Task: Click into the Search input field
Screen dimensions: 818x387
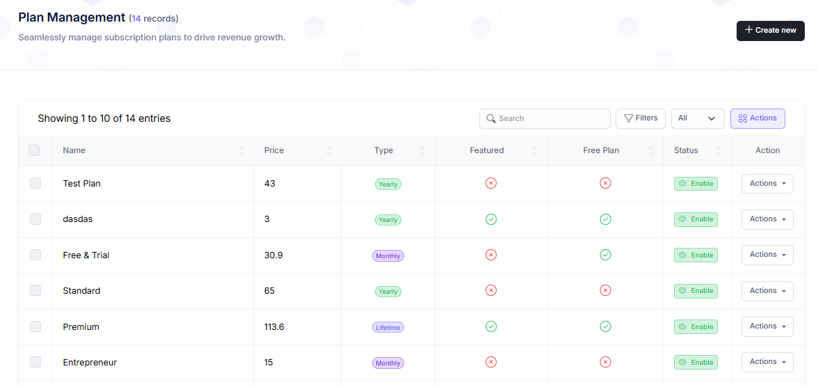Action: [x=550, y=118]
